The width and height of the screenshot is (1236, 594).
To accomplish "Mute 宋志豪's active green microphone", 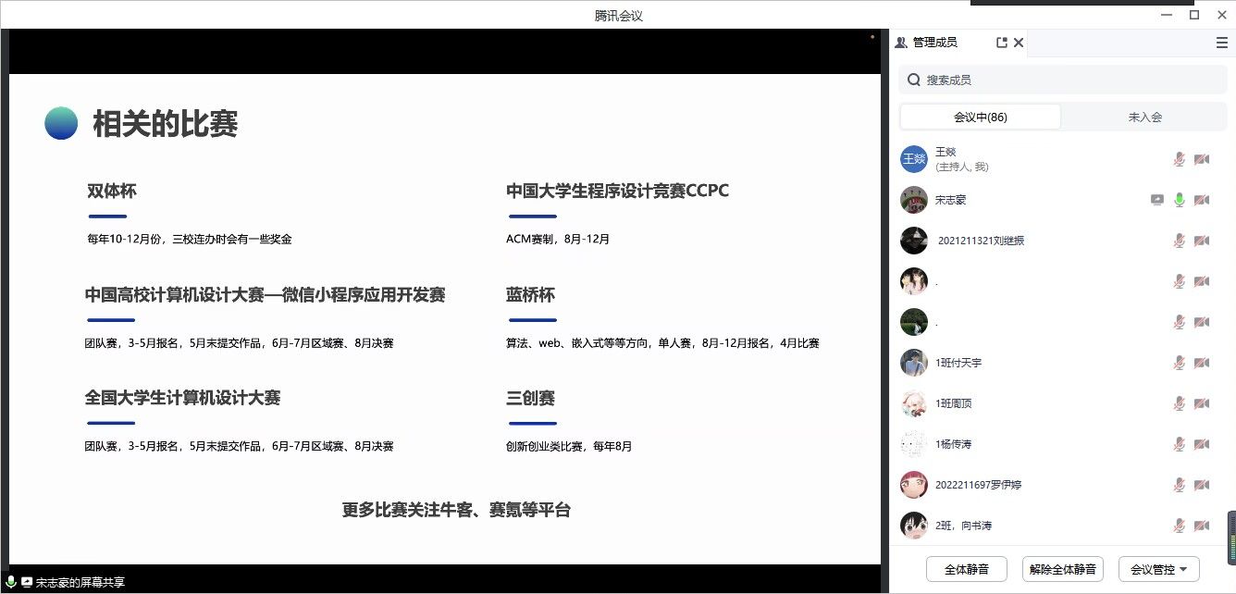I will click(x=1179, y=200).
